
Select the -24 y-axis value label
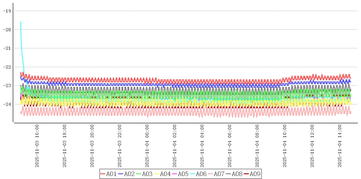pos(7,104)
